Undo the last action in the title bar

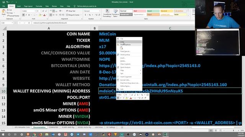[x=7, y=2]
